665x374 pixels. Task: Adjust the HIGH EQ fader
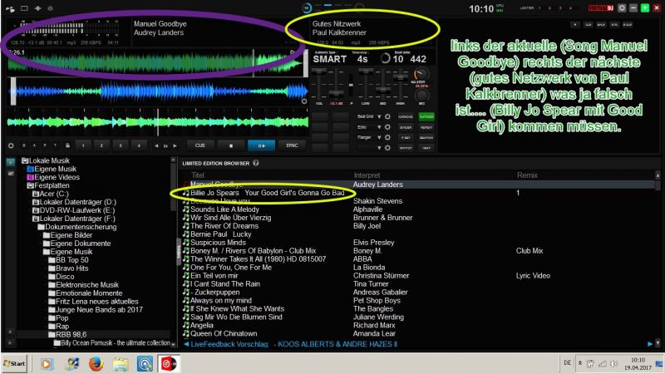click(x=400, y=85)
